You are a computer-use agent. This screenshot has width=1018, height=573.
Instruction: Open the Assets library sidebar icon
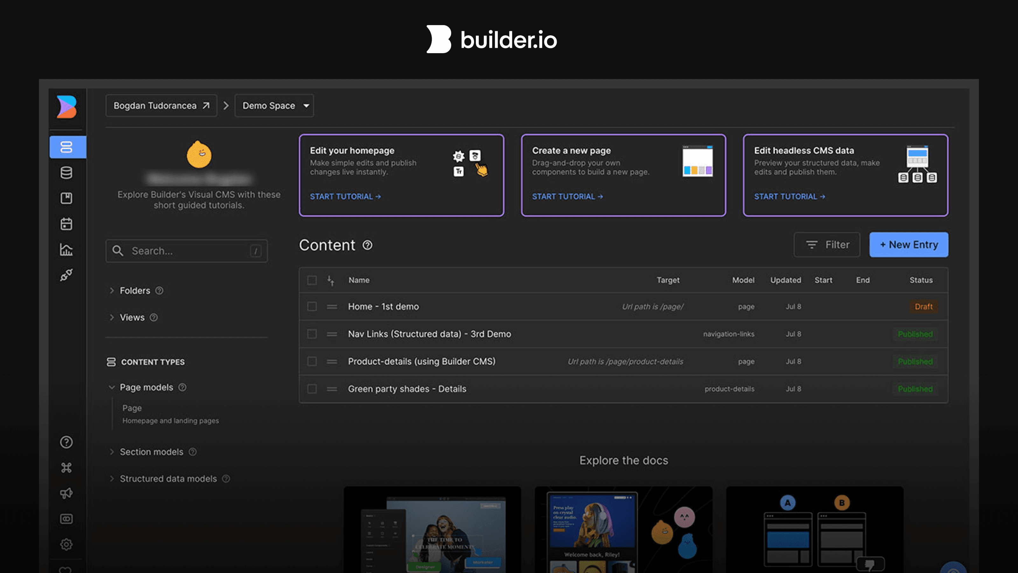(x=66, y=198)
